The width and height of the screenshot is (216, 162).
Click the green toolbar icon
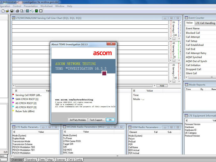point(36,11)
